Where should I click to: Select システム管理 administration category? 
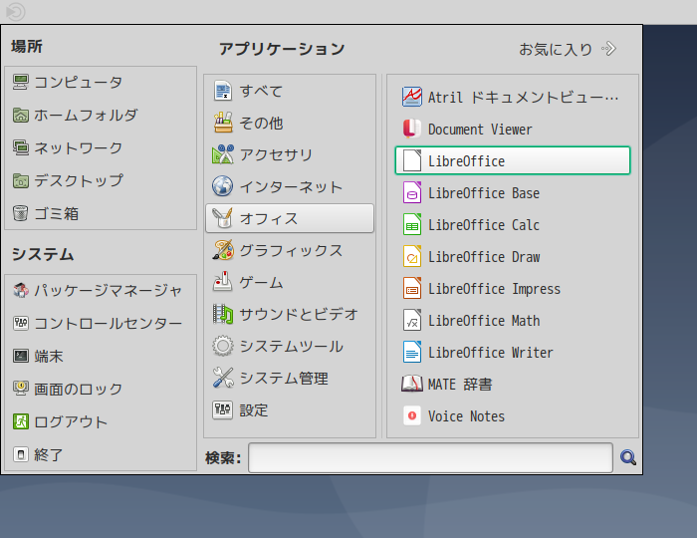[x=290, y=378]
